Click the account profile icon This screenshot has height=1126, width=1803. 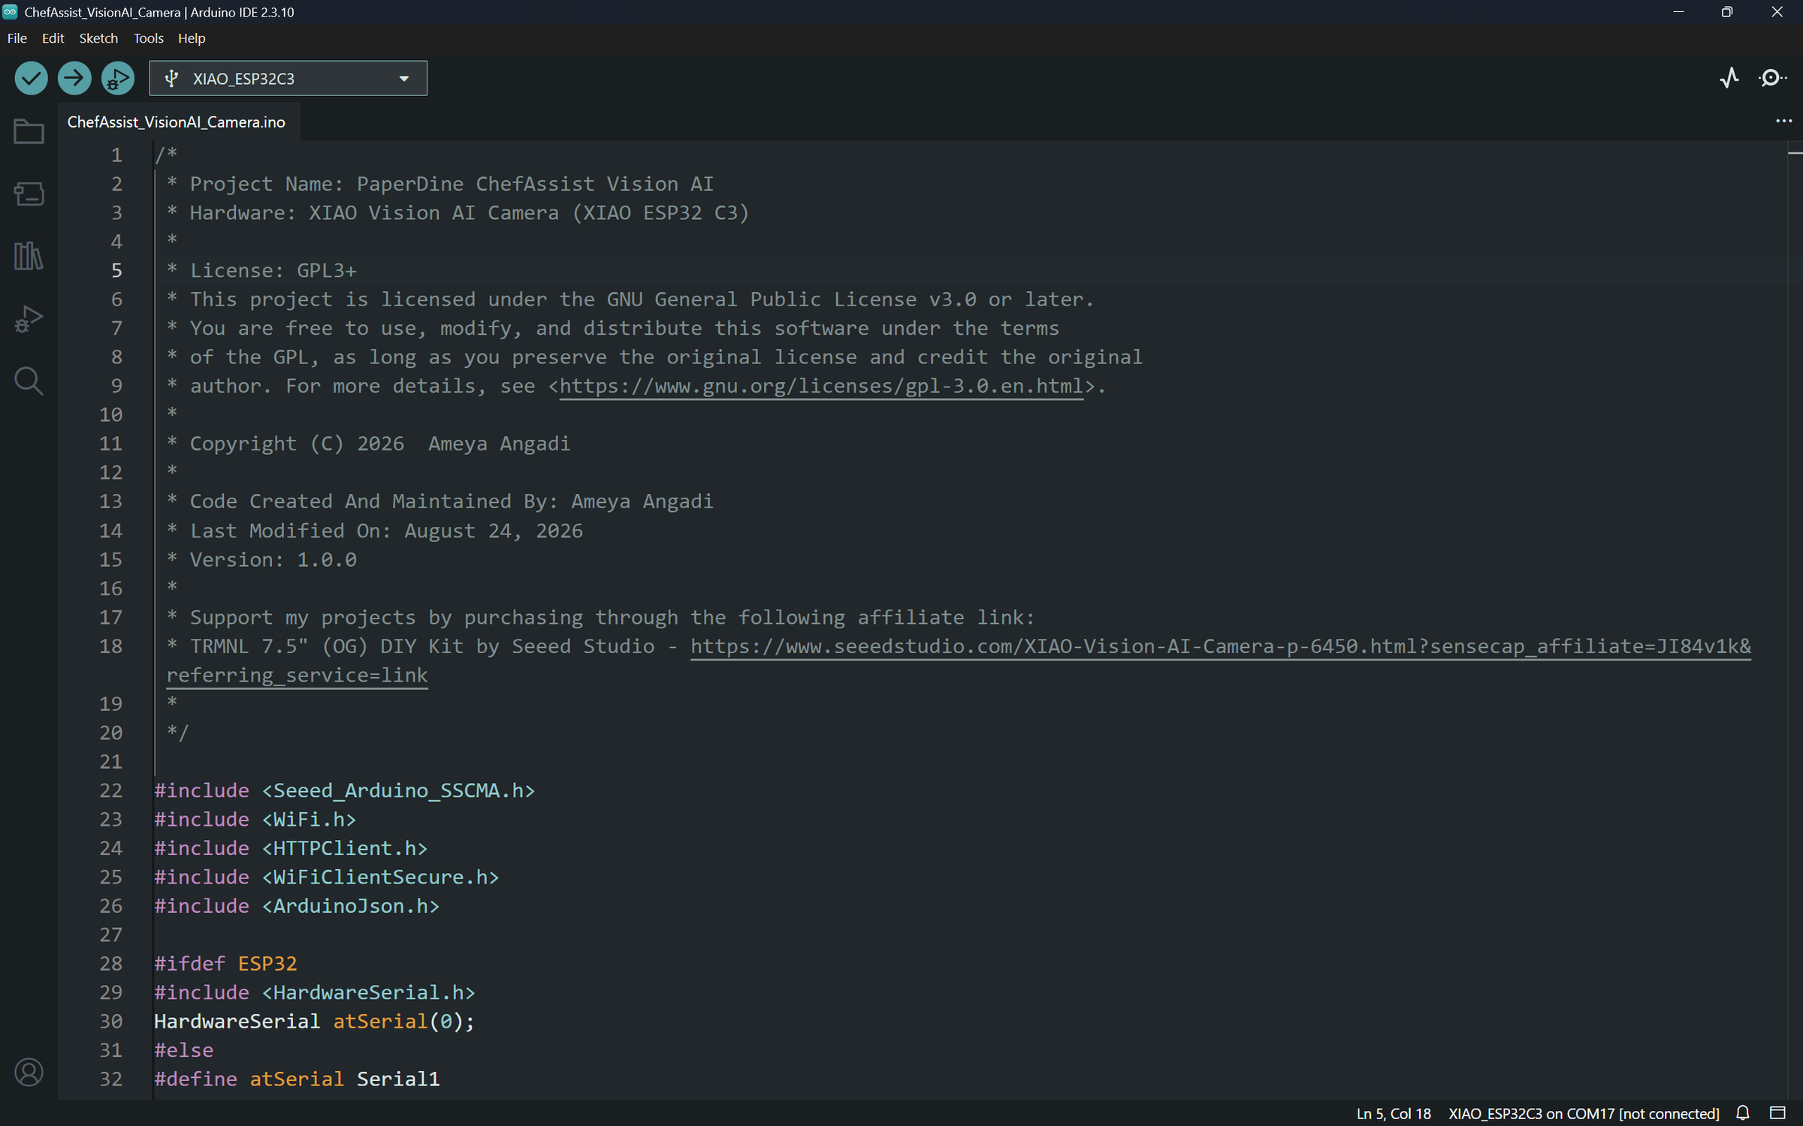click(x=29, y=1072)
